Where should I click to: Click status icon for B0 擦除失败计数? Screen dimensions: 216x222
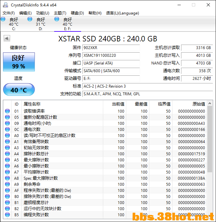[7, 196]
